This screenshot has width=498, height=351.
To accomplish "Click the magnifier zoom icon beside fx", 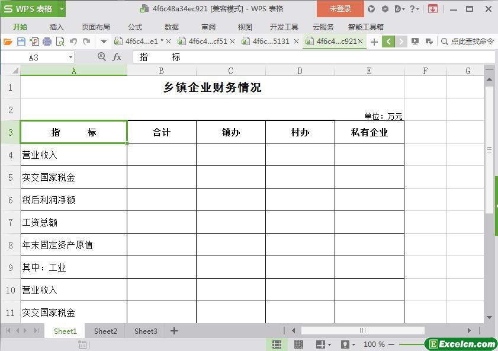I will (x=102, y=57).
